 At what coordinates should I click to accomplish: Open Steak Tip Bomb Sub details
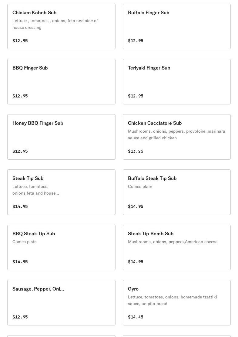tap(151, 233)
